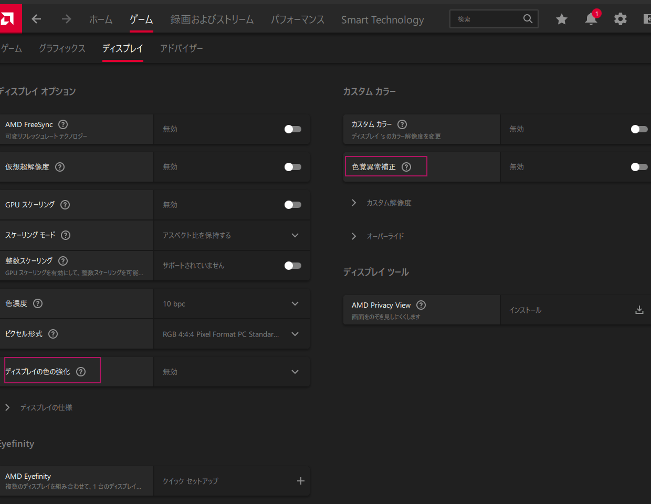Switch to パフォーマンス tab
The image size is (651, 504).
coord(298,19)
